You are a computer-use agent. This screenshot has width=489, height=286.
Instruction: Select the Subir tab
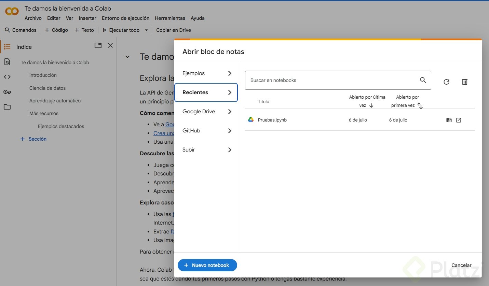[x=206, y=150]
